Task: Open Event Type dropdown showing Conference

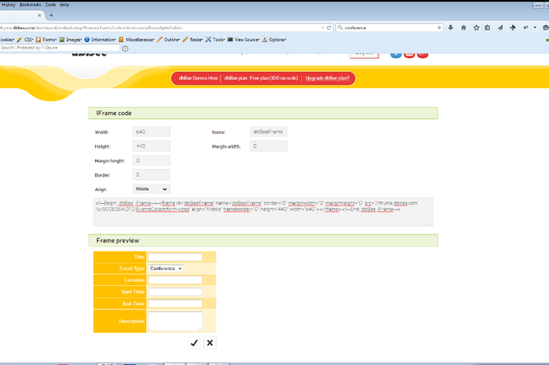Action: 166,268
